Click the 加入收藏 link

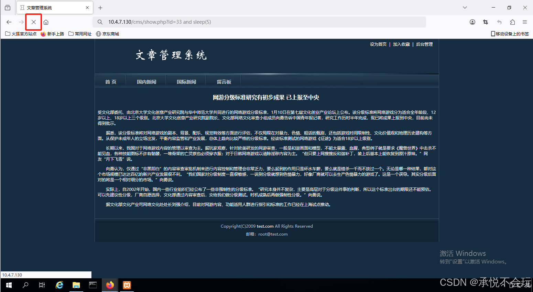401,44
